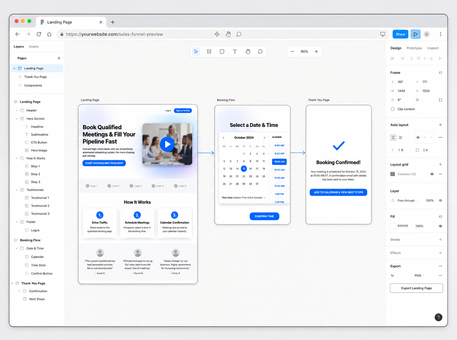This screenshot has width=457, height=340.
Task: Collapse the Landing Page page entry
Action: 14,68
